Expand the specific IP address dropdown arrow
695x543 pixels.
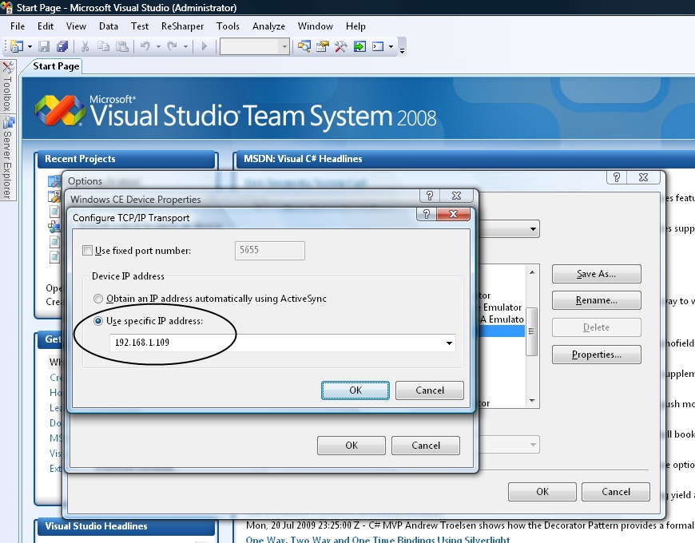tap(449, 343)
